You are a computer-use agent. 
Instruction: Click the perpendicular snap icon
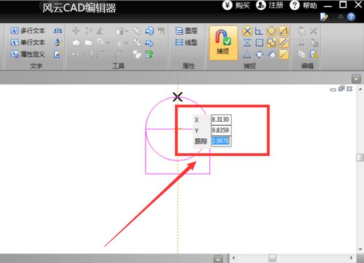(x=259, y=31)
